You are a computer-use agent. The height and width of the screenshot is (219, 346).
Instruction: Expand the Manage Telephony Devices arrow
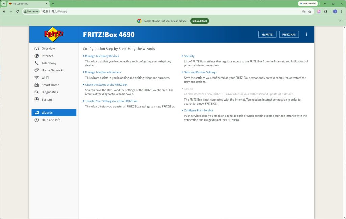84,56
